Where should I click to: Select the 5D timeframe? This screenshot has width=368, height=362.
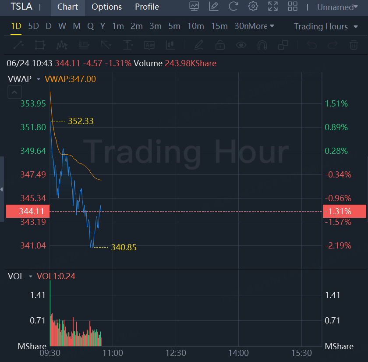point(33,26)
